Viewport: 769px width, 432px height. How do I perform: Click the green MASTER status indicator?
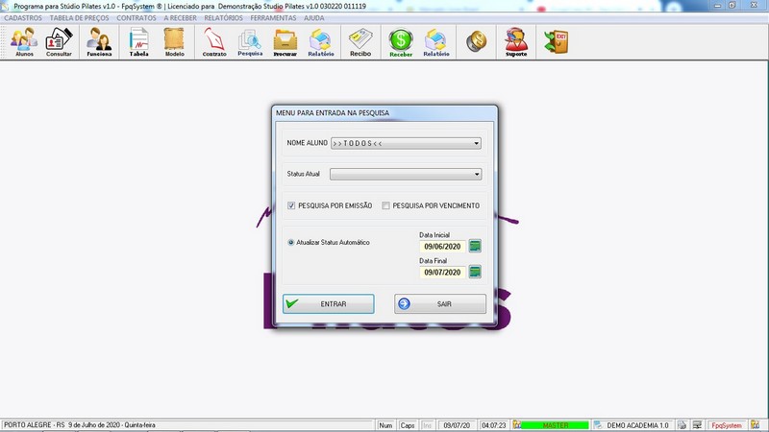(x=556, y=425)
